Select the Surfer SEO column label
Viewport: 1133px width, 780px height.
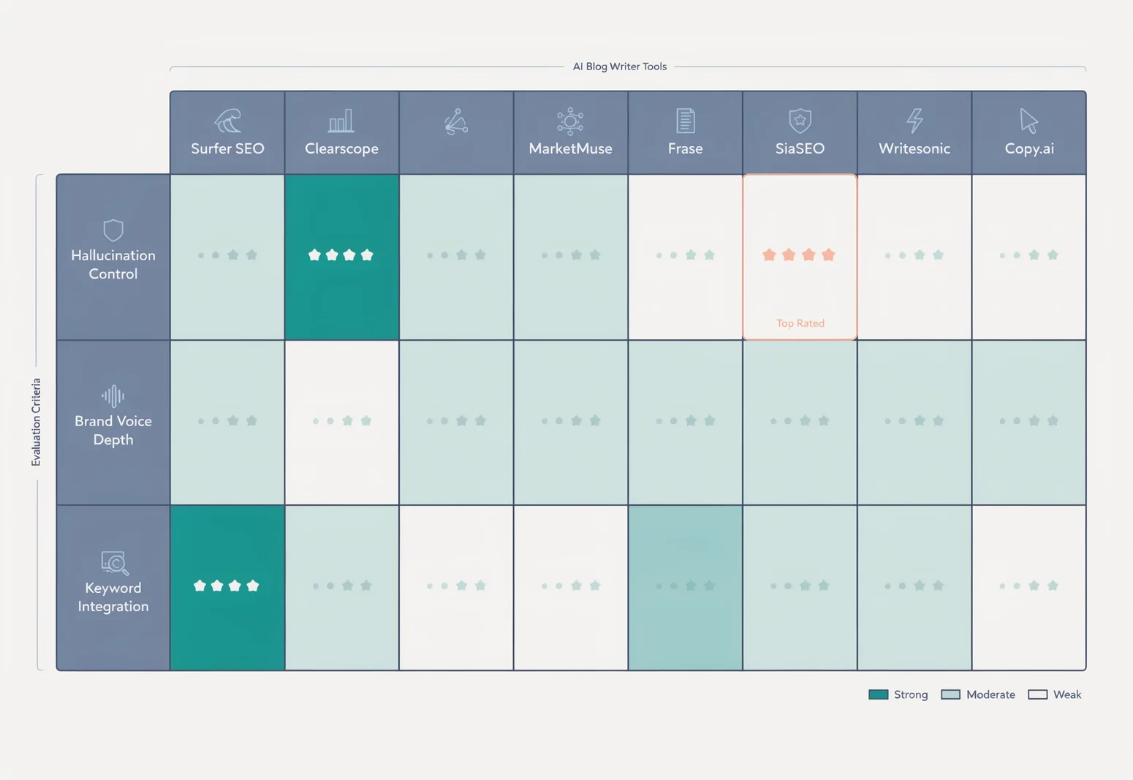[x=227, y=148]
